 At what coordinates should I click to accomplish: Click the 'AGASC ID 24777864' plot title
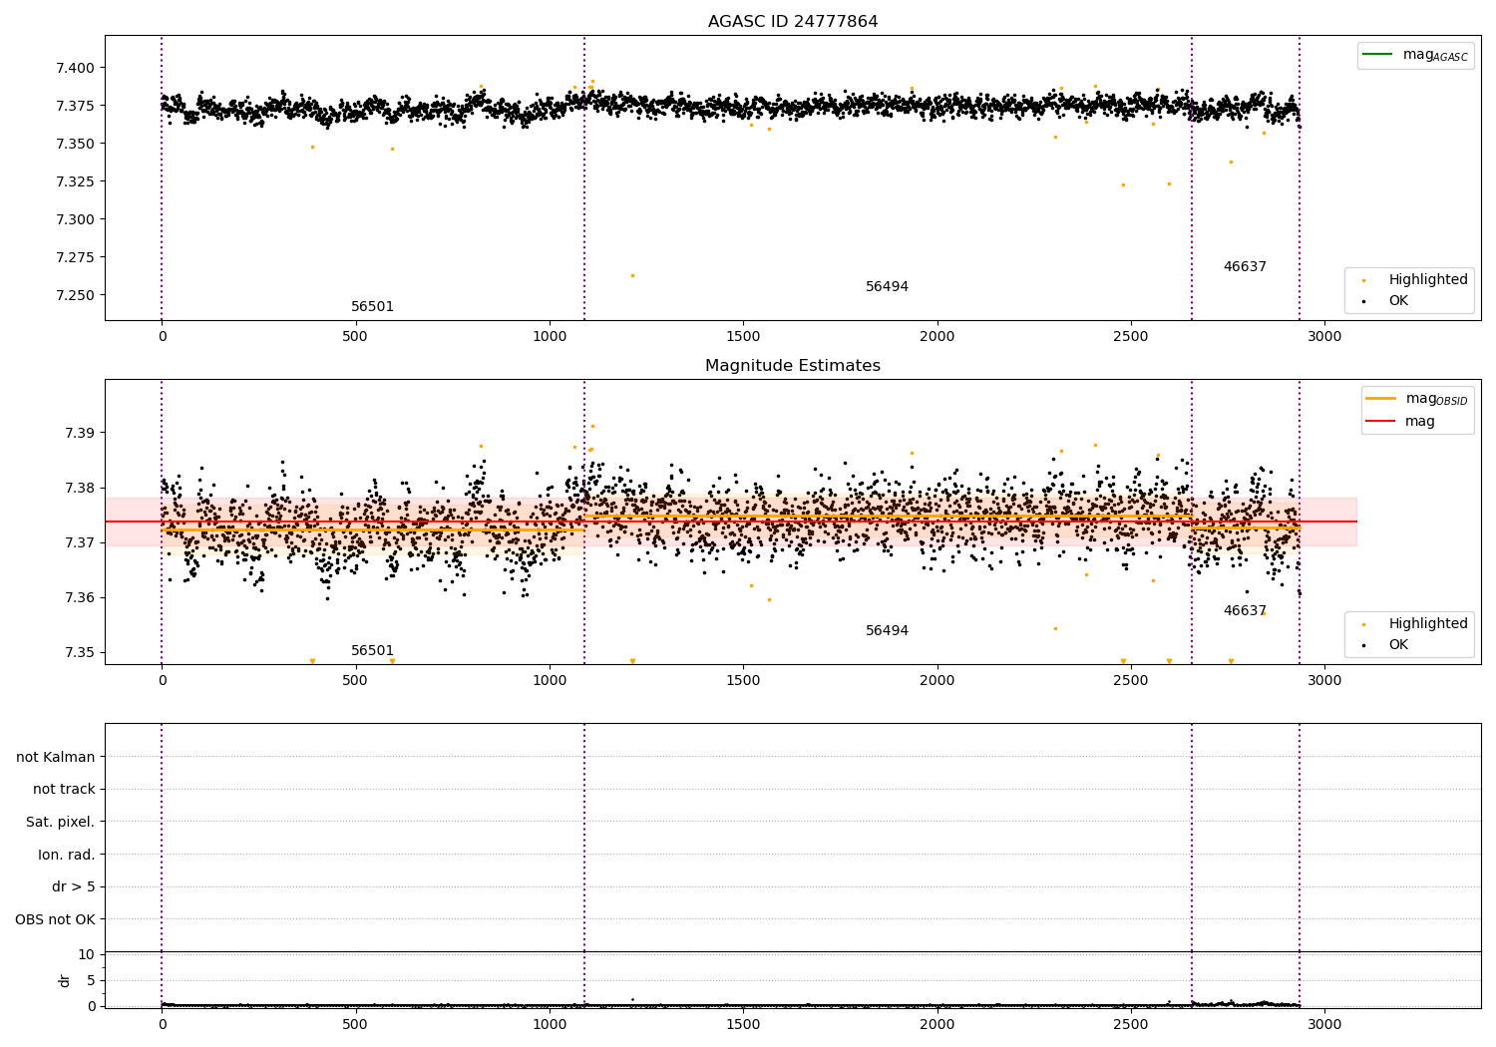click(x=793, y=22)
